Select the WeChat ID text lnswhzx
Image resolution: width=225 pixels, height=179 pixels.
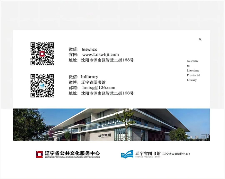pyautogui.click(x=89, y=49)
